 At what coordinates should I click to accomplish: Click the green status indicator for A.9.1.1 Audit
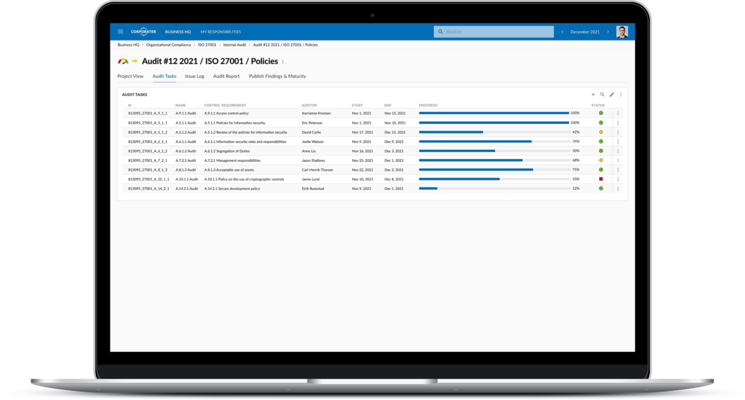(601, 113)
